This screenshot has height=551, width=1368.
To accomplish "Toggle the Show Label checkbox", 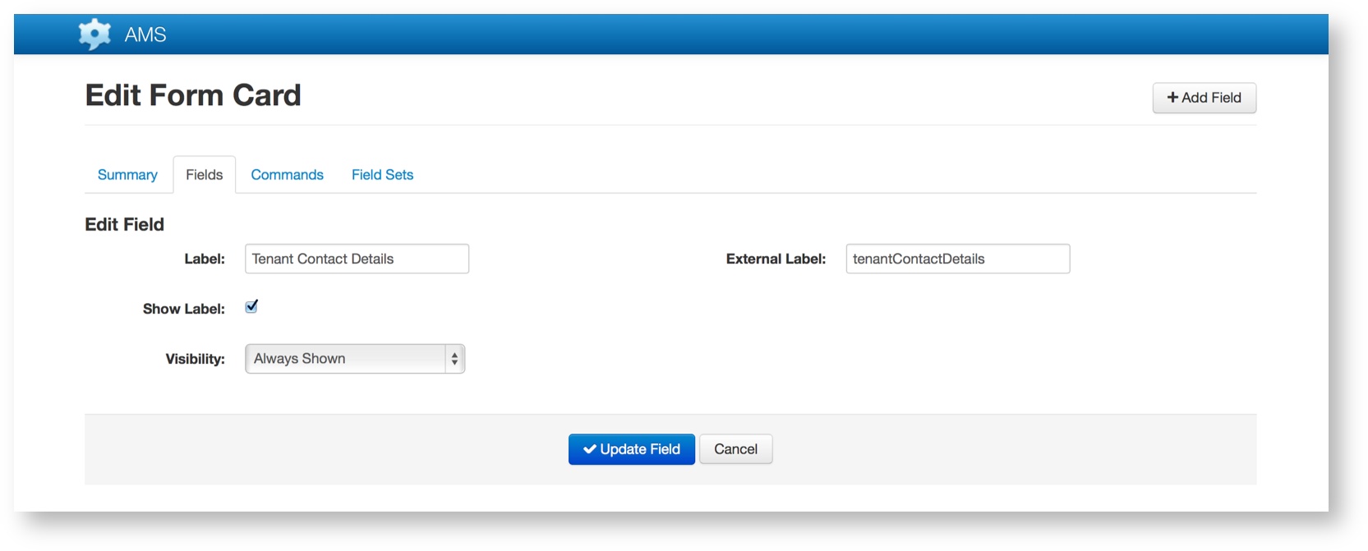I will click(x=251, y=307).
